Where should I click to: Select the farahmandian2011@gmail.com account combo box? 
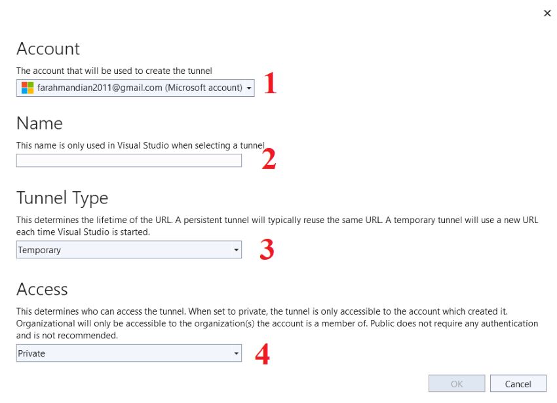point(136,88)
